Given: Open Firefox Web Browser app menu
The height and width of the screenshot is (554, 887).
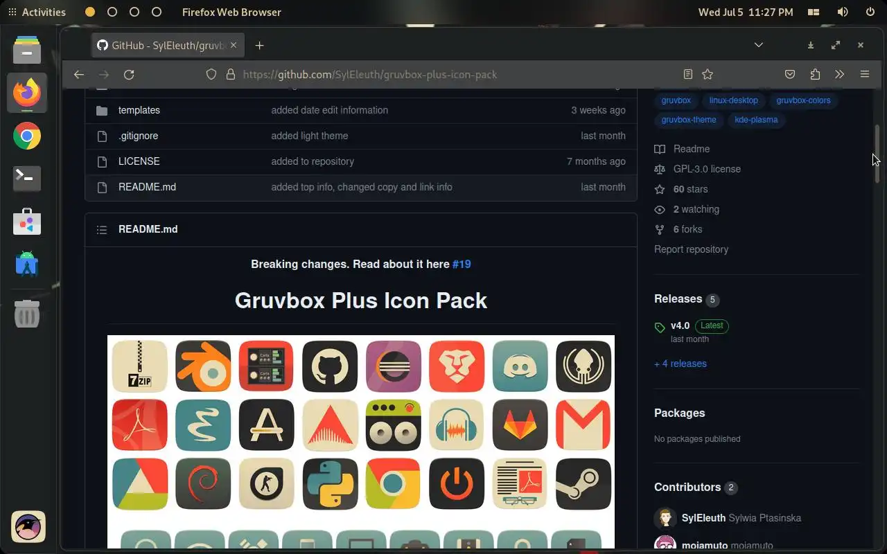Looking at the screenshot, I should pyautogui.click(x=231, y=12).
